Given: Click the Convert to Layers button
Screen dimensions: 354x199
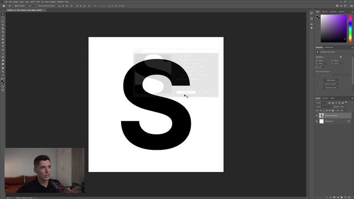Looking at the screenshot, I should point(331,87).
